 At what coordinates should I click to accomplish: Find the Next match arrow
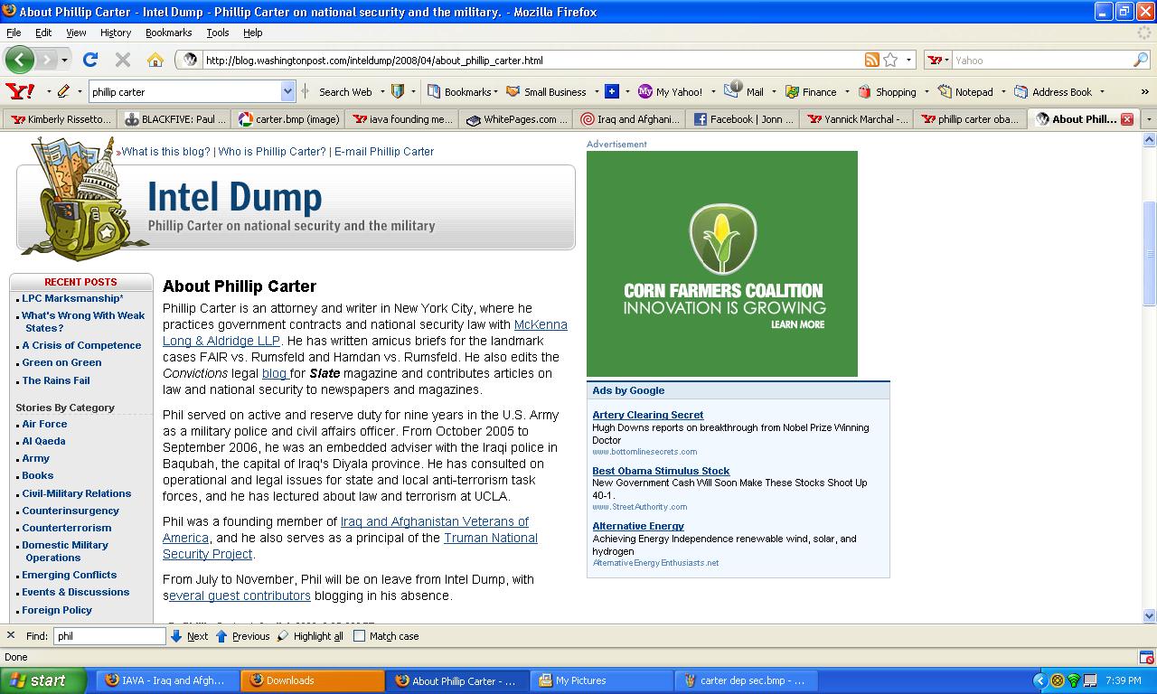(x=177, y=636)
